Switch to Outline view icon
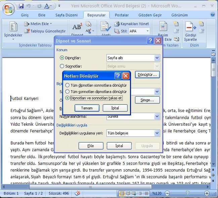Image resolution: width=218 pixels, height=198 pixels. coord(140,193)
